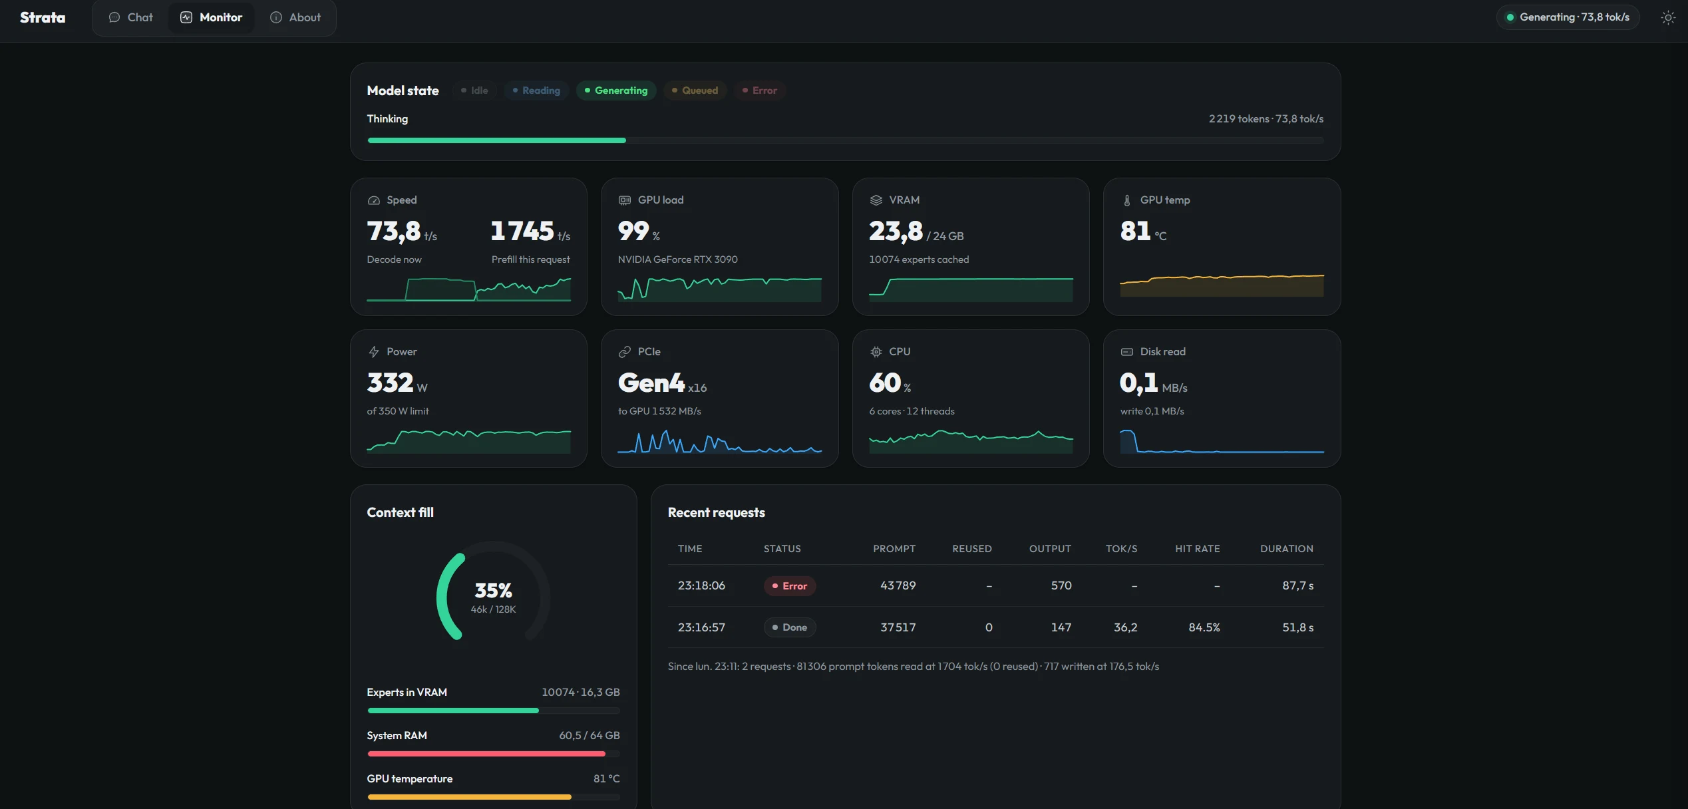The image size is (1688, 809).
Task: Select the Reading model state chip
Action: coord(536,90)
